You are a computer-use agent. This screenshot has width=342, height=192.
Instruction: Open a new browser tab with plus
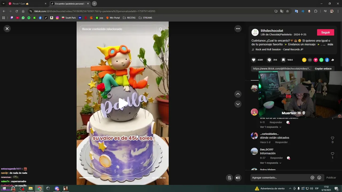[x=94, y=4]
